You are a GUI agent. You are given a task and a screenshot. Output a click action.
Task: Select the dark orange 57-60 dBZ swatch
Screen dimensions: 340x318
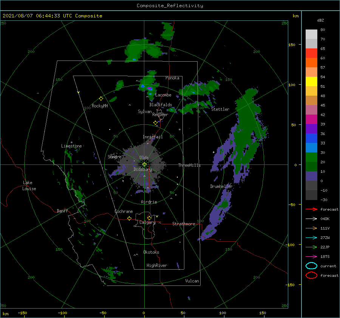point(311,63)
